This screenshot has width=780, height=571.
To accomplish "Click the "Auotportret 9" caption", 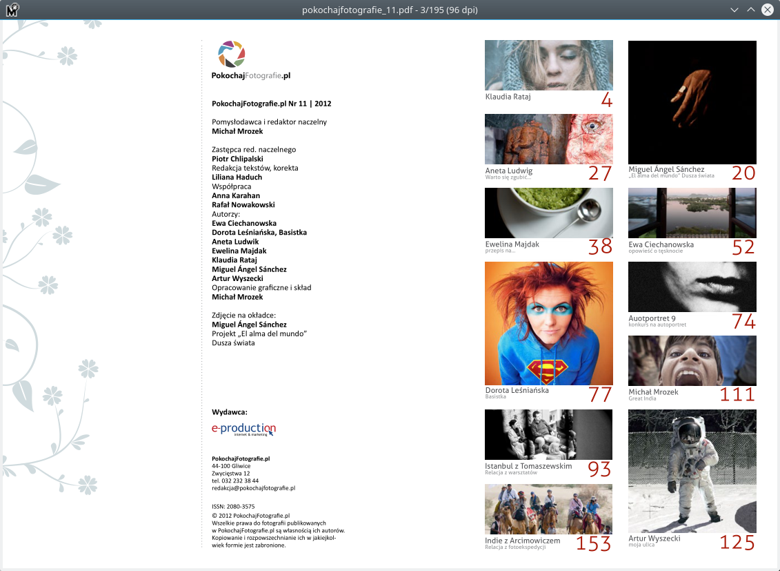I will coord(652,318).
